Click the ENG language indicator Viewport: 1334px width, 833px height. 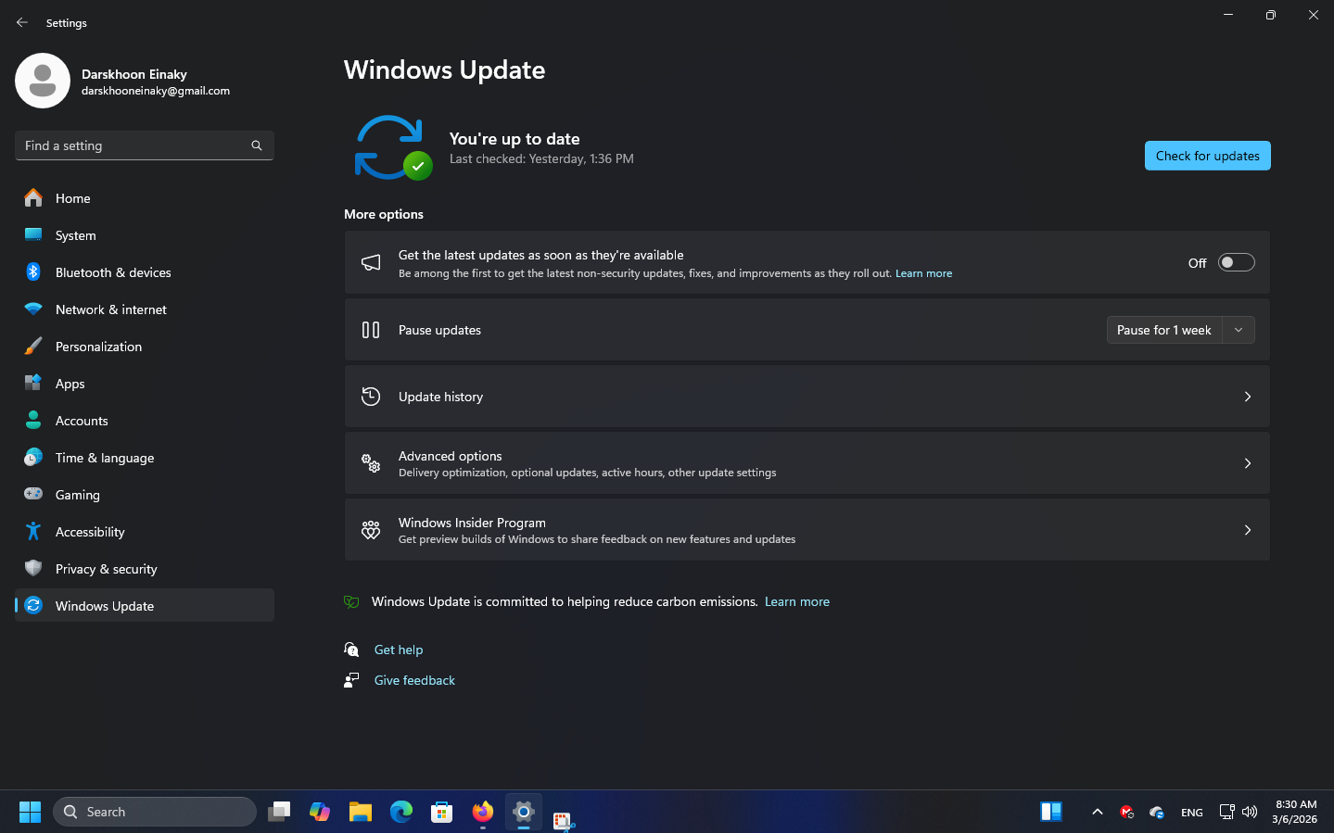(x=1192, y=813)
